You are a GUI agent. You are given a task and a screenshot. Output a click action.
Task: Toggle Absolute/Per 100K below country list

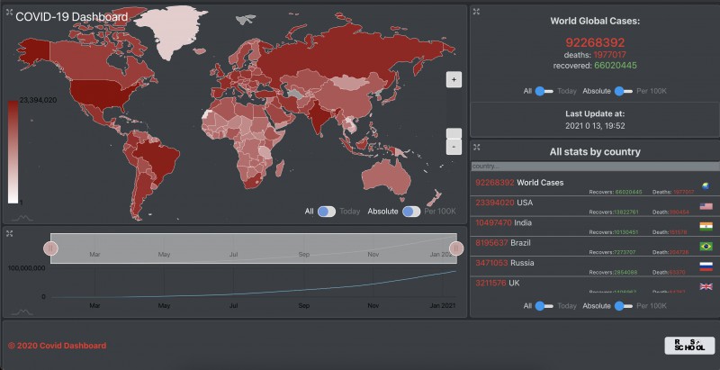[623, 306]
